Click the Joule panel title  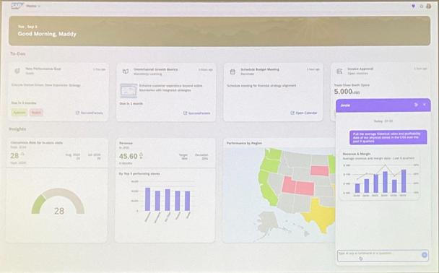click(x=345, y=105)
